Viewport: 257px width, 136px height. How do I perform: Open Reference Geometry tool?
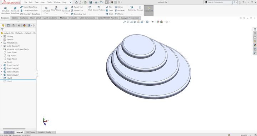tap(132, 9)
